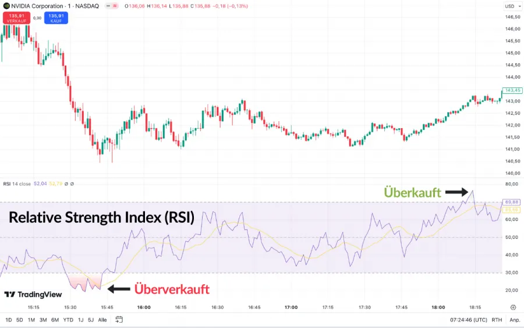
Task: Click the market status pill beside NASDAQ
Action: pos(111,6)
